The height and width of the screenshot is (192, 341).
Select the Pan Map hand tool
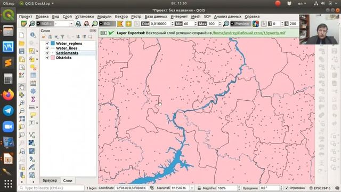[x=22, y=87]
